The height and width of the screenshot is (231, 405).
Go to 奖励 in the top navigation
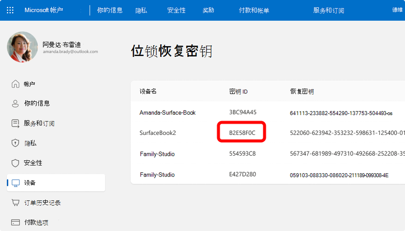tap(208, 10)
